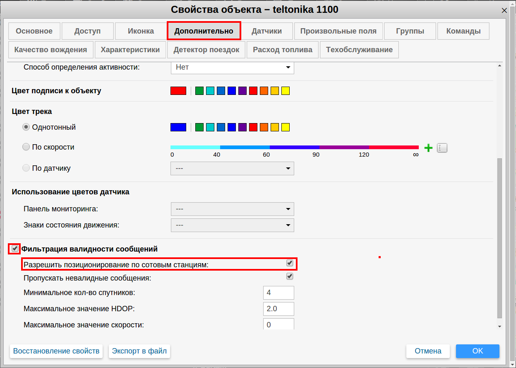The width and height of the screenshot is (516, 368).
Task: Pick the orange swatch in track color row
Action: pyautogui.click(x=264, y=127)
